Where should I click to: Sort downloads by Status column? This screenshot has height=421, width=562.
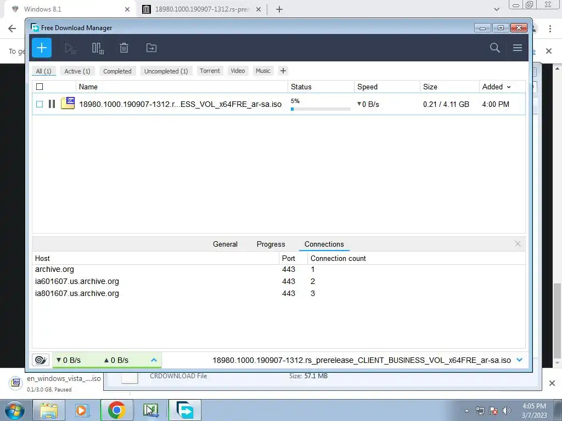pos(321,87)
